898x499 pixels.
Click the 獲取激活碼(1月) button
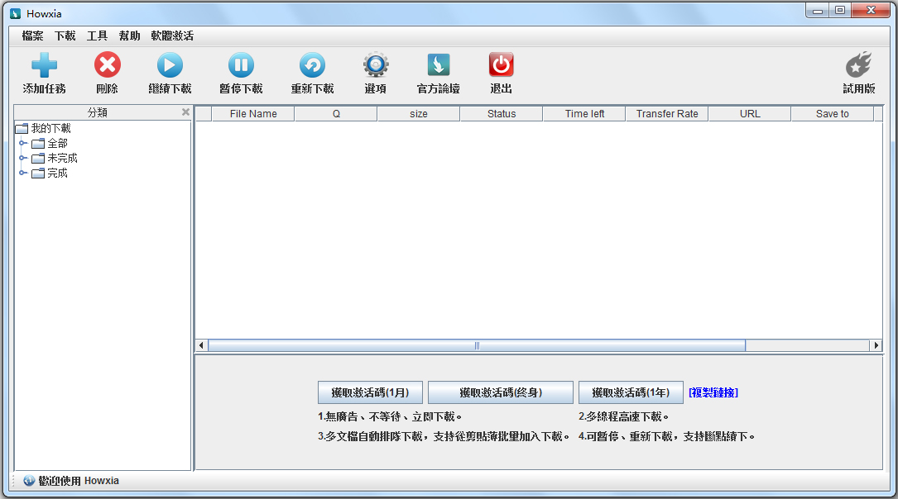click(370, 392)
